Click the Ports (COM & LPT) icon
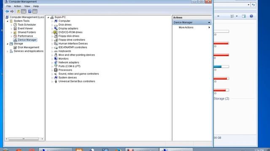The height and width of the screenshot is (151, 270). [56, 66]
